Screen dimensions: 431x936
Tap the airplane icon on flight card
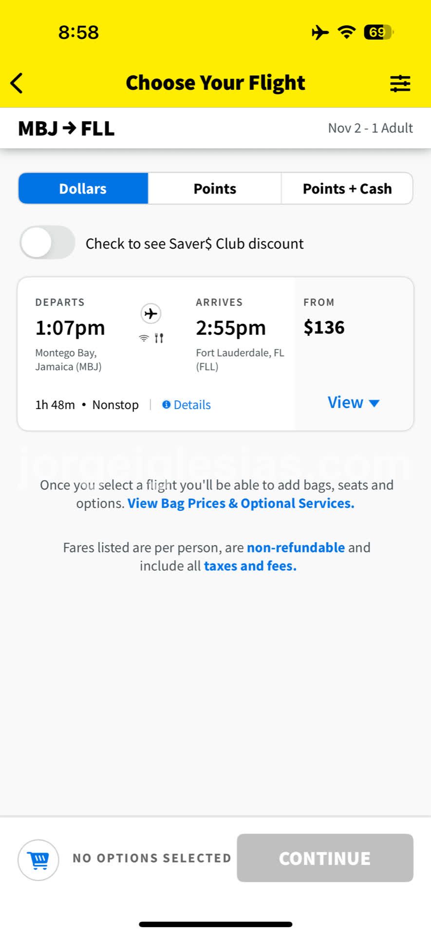151,313
